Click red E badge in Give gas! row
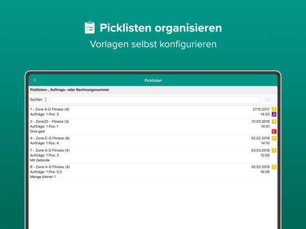 (x=274, y=132)
